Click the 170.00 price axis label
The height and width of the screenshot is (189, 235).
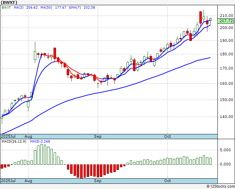pyautogui.click(x=226, y=68)
